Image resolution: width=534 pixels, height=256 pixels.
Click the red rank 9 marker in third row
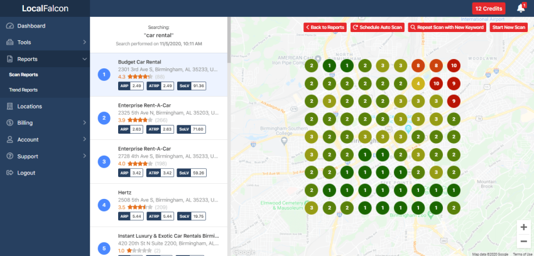point(454,101)
